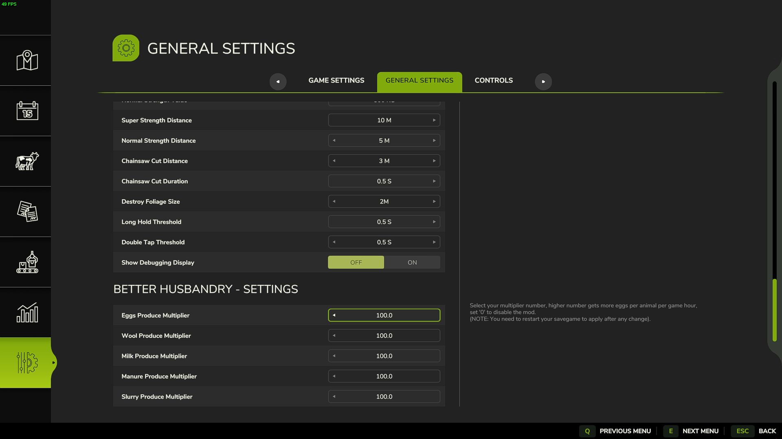Switch to GAME SETTINGS tab
This screenshot has width=782, height=439.
336,81
